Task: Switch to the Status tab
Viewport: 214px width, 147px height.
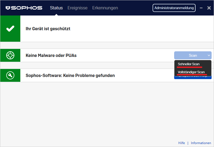Action: click(x=56, y=8)
